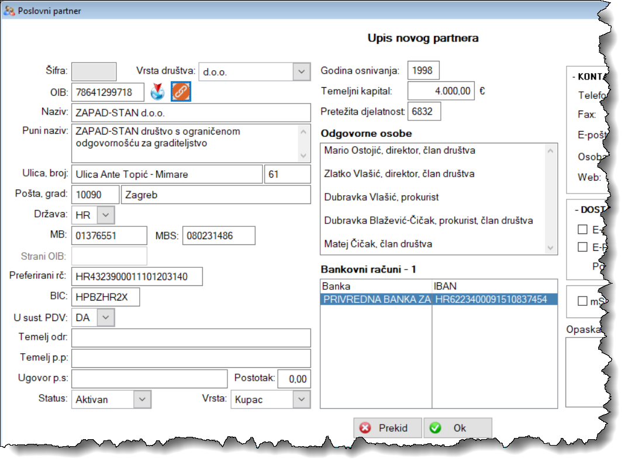The width and height of the screenshot is (635, 476).
Task: Click the Temeljni kapital field 4.000,00
Action: 441,91
